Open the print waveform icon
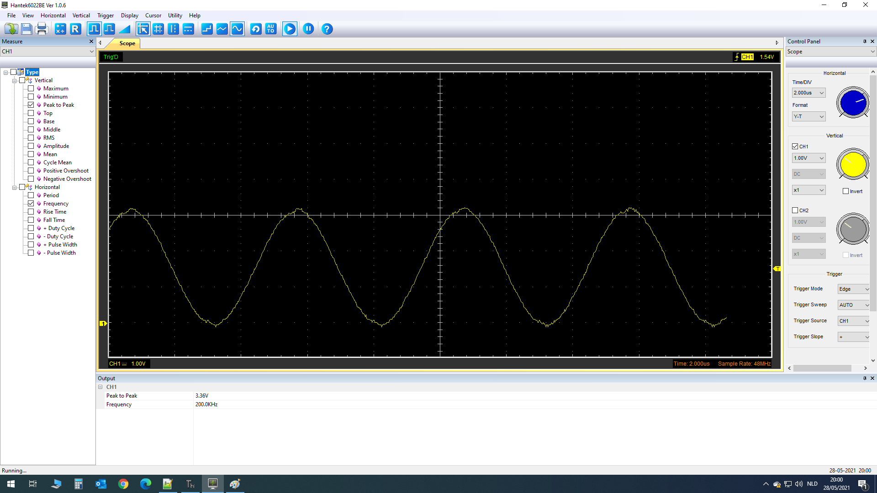Image resolution: width=877 pixels, height=493 pixels. [x=42, y=29]
